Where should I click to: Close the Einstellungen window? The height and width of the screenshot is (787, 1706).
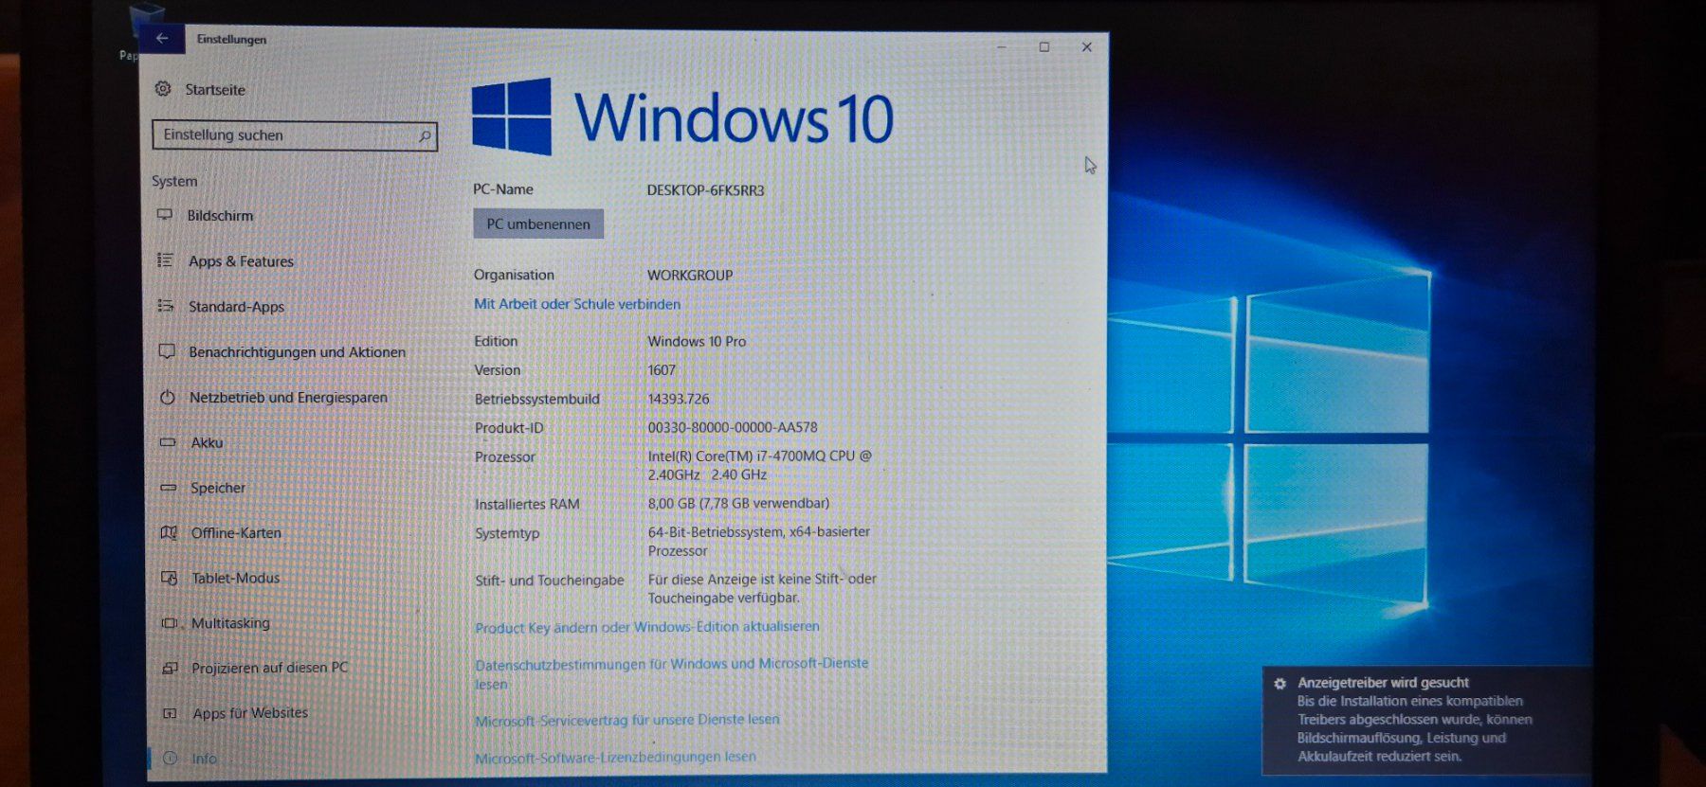[x=1087, y=46]
